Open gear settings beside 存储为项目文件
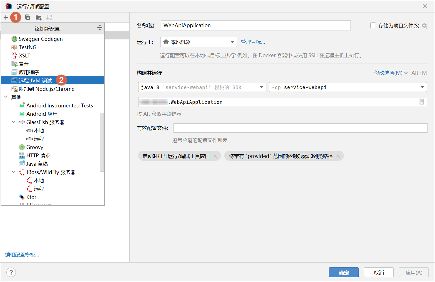 tap(424, 26)
